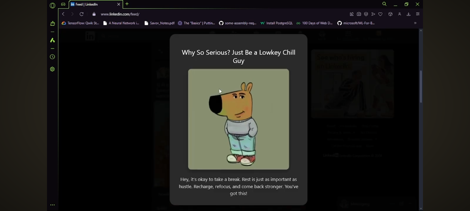The image size is (470, 211).
Task: Click the scrollbar down arrow
Action: 421,209
